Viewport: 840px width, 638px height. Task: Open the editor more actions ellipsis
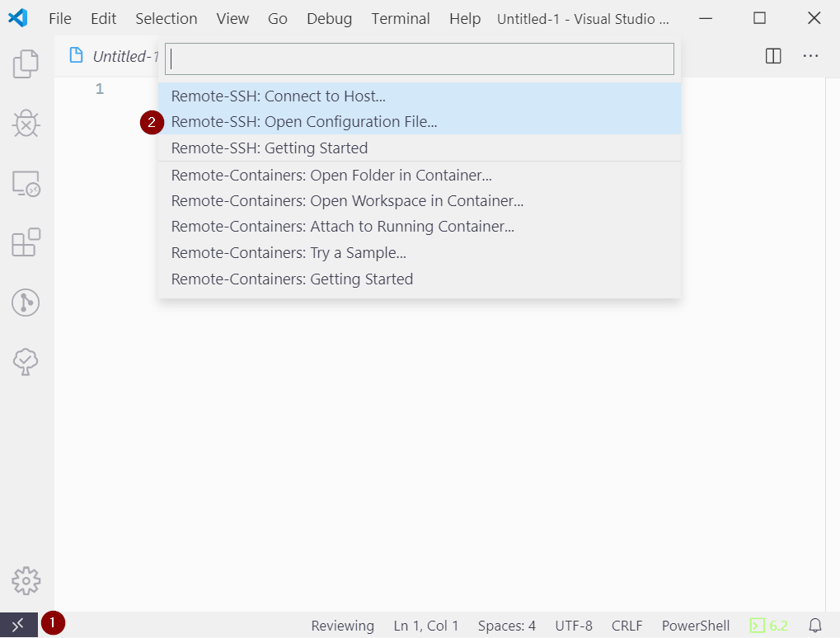(x=810, y=56)
